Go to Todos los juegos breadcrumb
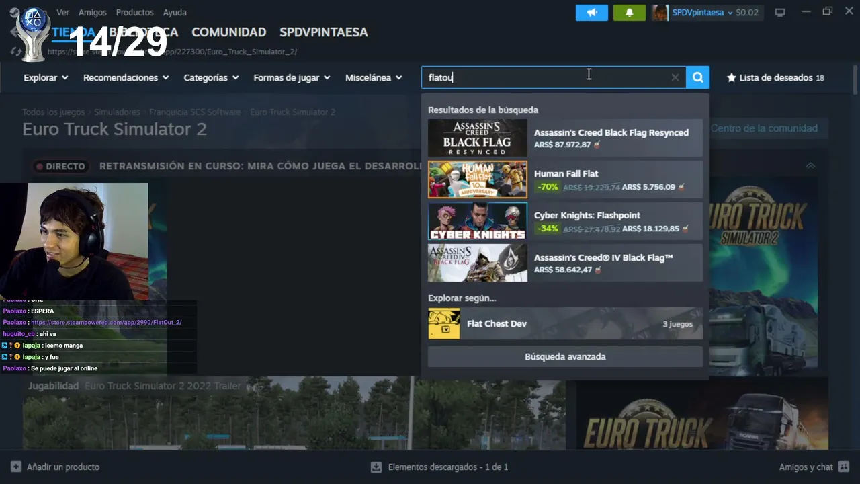860x484 pixels. pos(54,112)
